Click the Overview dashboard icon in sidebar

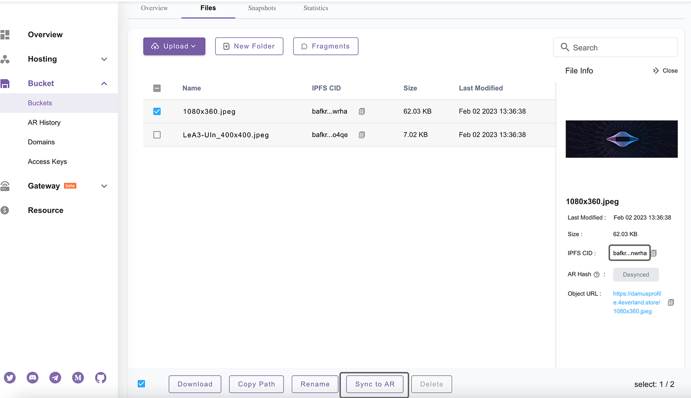5,34
